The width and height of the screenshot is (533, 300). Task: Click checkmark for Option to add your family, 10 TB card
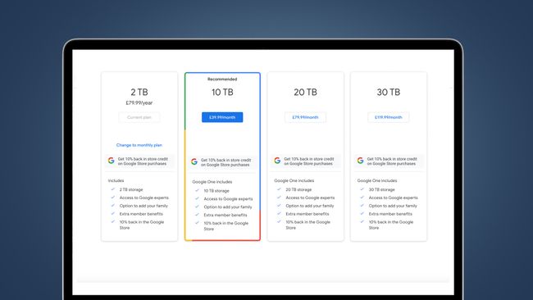coord(197,207)
